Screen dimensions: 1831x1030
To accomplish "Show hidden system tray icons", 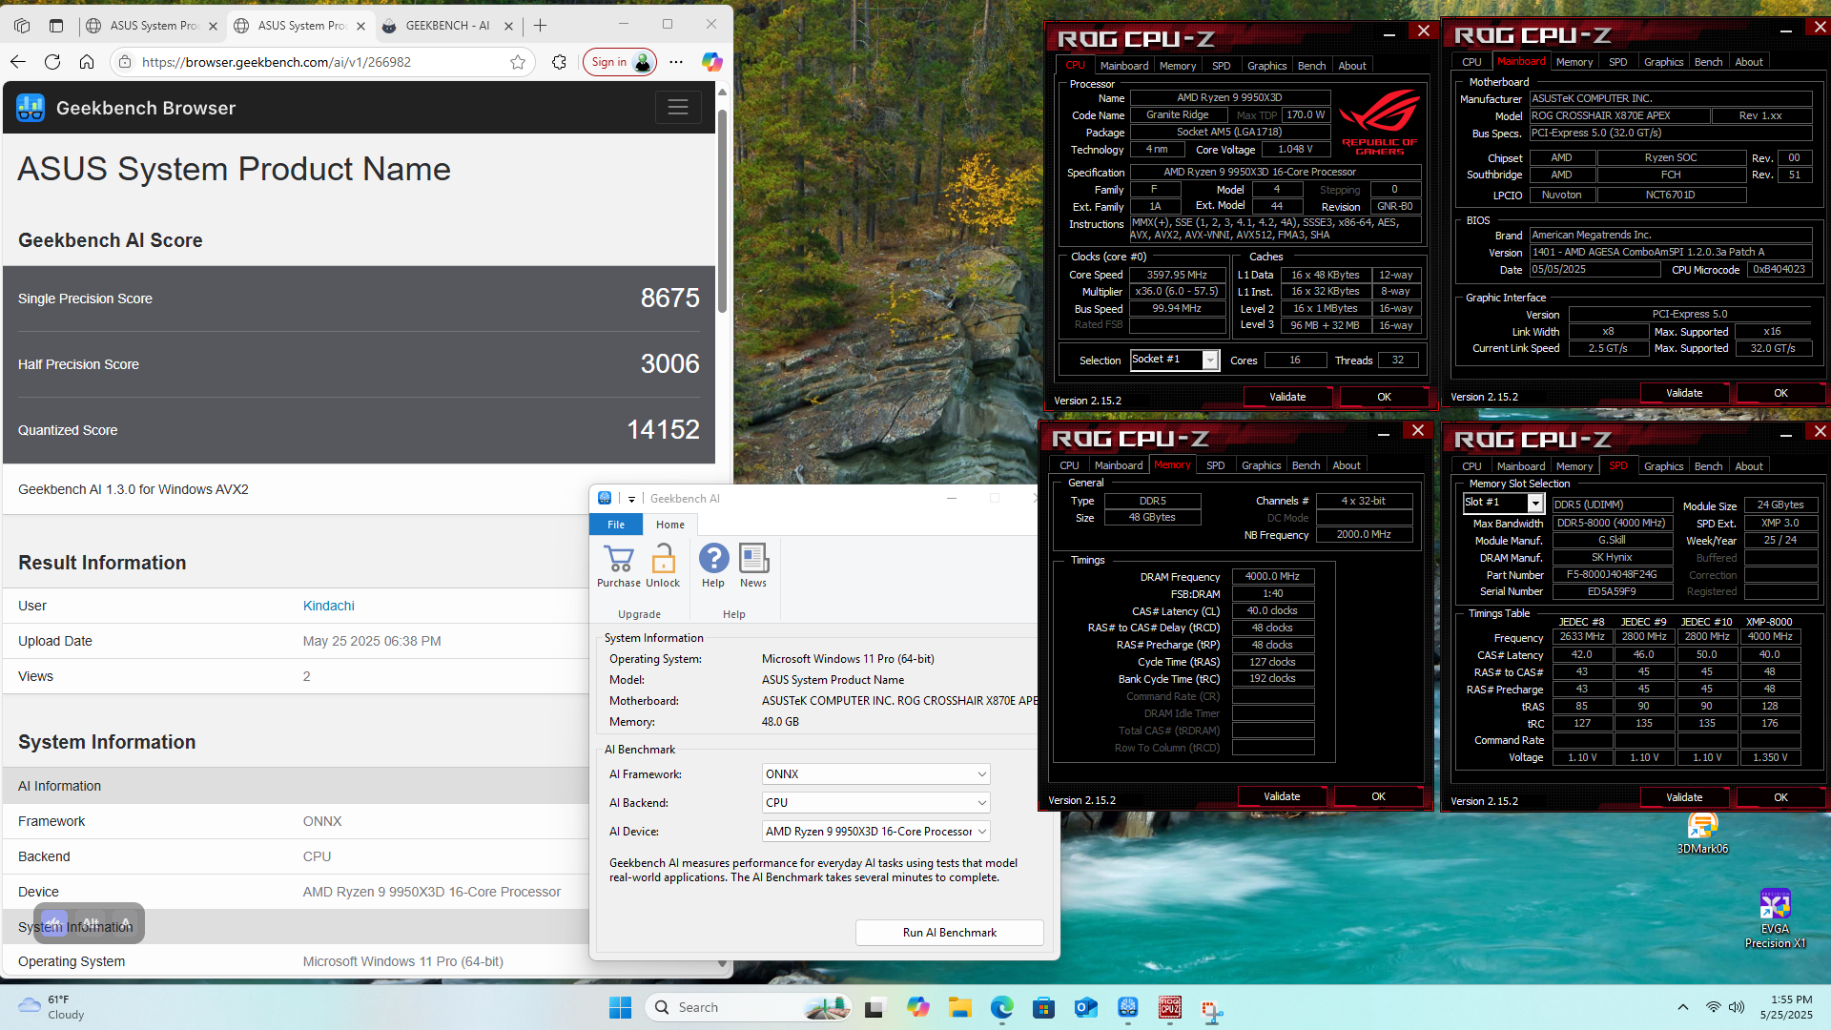I will point(1683,1007).
